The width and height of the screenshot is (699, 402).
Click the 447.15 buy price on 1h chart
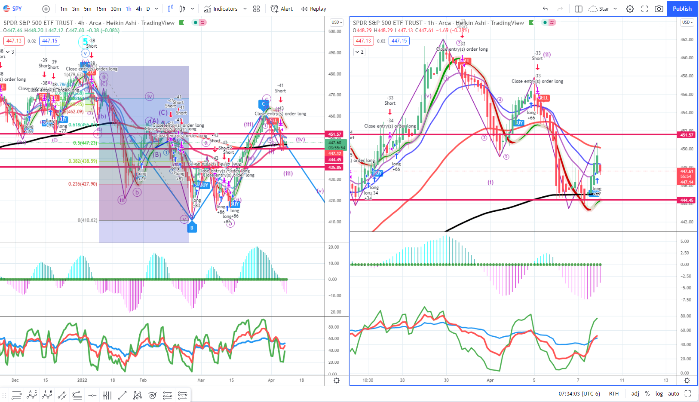(399, 41)
